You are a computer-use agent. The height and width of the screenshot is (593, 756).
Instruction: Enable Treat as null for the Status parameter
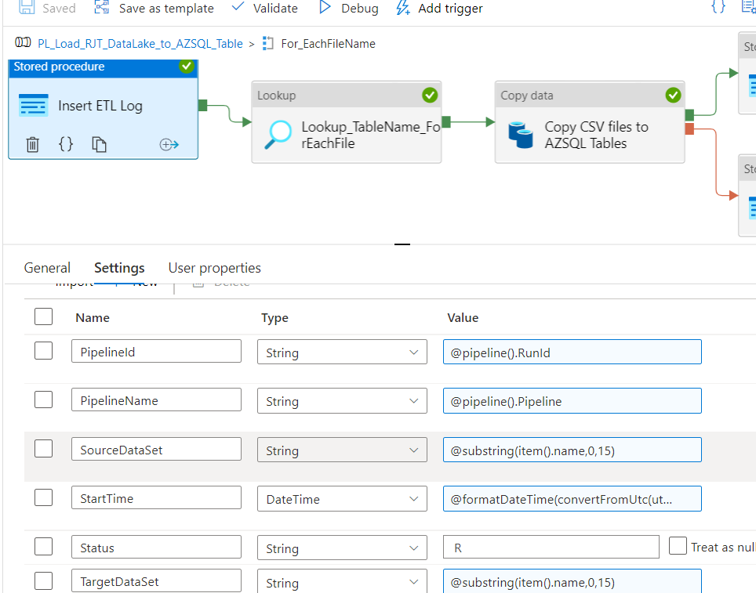click(x=678, y=546)
